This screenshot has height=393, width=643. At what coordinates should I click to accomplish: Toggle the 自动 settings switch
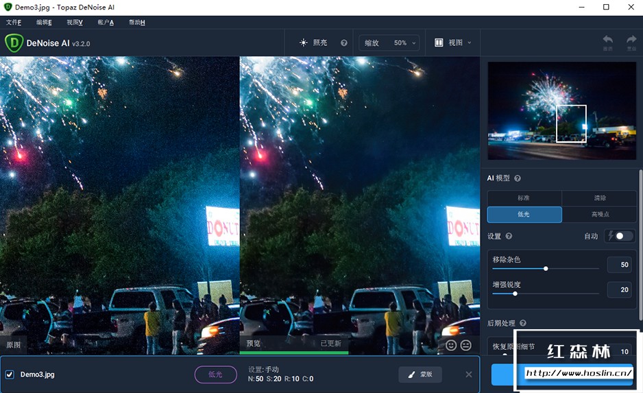point(623,236)
